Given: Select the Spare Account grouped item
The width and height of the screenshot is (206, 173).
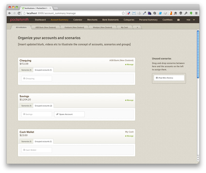Looking at the screenshot, I should [69, 114].
